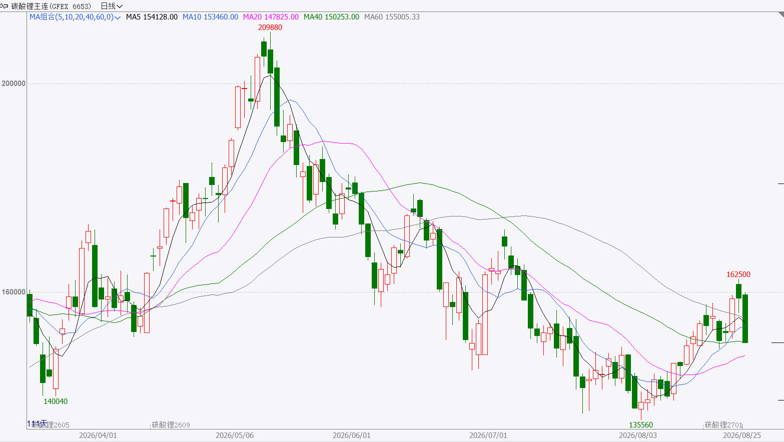
Task: Select the MA40 150253.00 readout
Action: pyautogui.click(x=331, y=17)
